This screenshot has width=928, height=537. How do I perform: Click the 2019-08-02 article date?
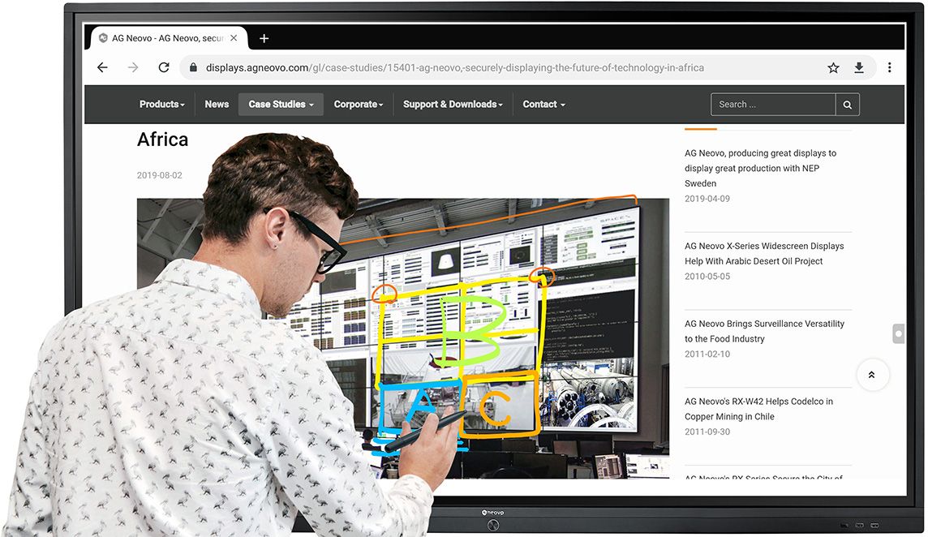tap(159, 175)
